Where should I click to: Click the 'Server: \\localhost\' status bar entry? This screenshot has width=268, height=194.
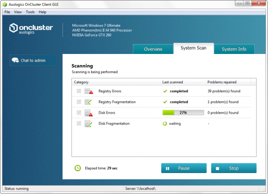coord(141,189)
